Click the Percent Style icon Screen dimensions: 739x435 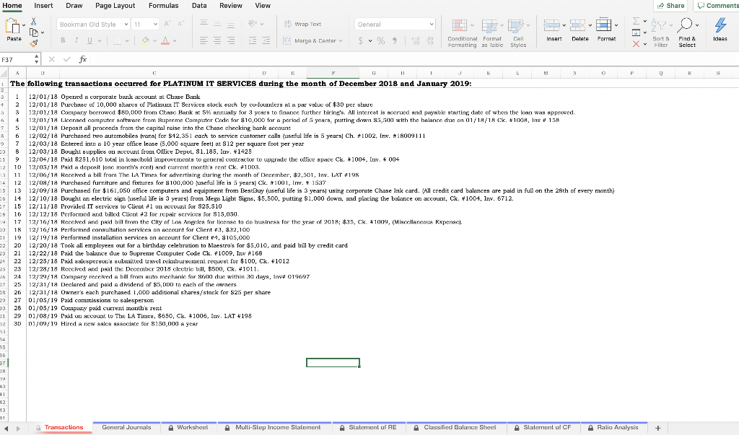[381, 41]
